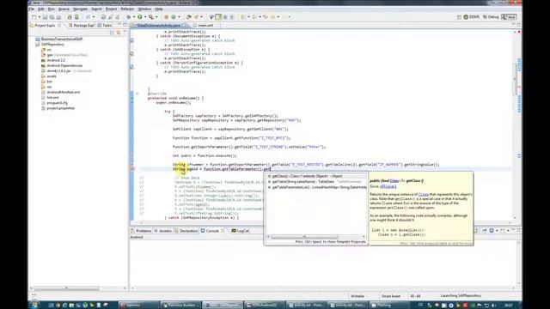Click the Class link in Javadoc popup
This screenshot has width=550, height=309.
click(394, 181)
